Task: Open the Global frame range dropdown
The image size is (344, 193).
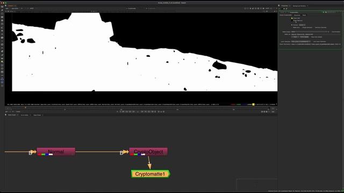Action: (x=18, y=112)
